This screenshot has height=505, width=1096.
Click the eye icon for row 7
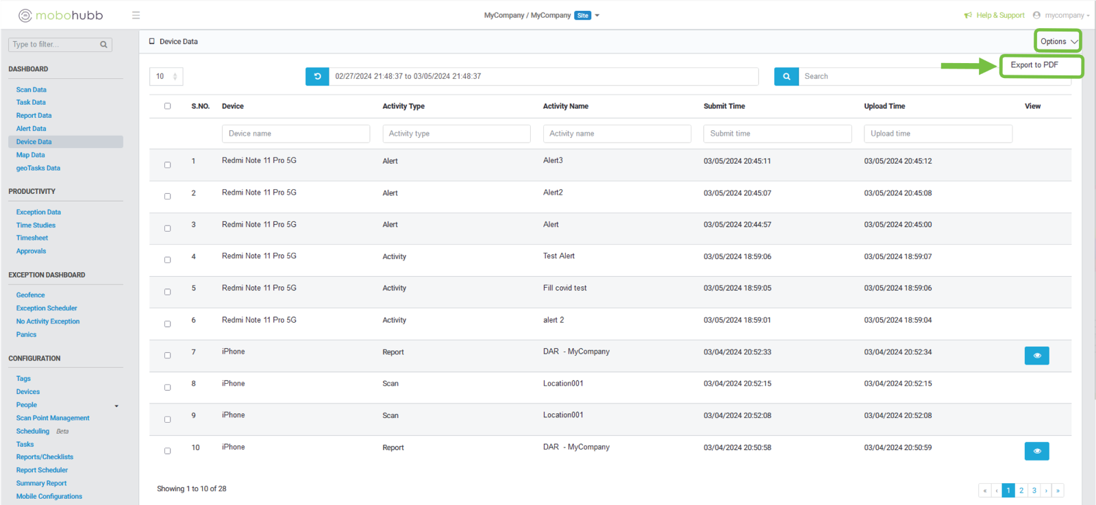(1036, 356)
